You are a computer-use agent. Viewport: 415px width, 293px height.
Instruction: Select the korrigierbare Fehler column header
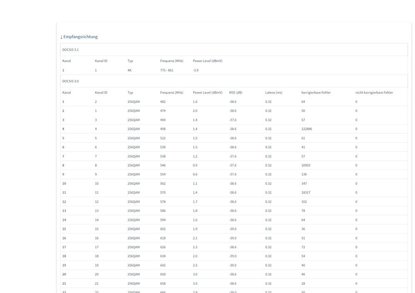click(x=316, y=93)
